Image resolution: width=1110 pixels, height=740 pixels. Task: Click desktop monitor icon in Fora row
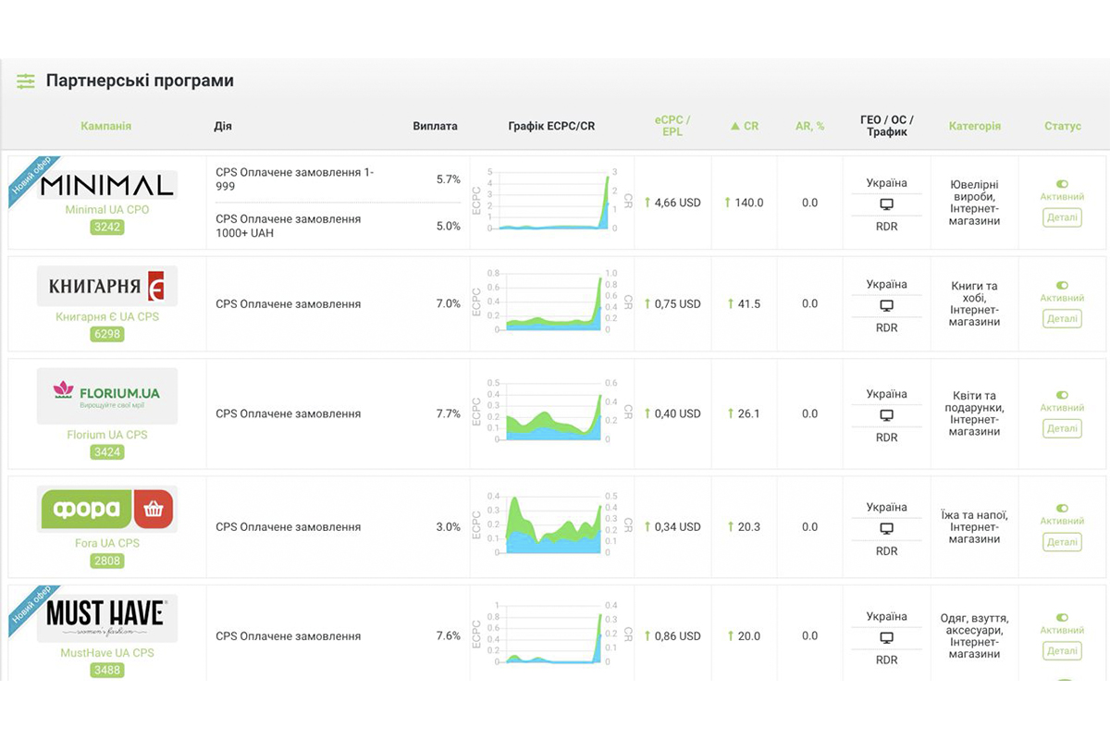pyautogui.click(x=886, y=529)
